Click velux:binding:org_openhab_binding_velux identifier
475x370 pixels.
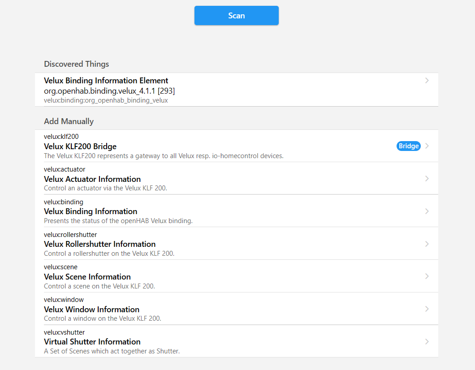106,100
